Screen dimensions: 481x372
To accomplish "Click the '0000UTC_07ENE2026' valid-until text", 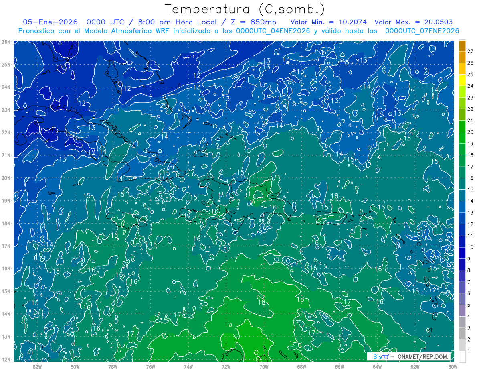I will [422, 30].
